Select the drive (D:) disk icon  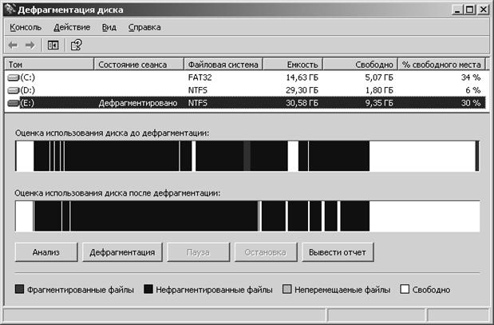point(14,90)
